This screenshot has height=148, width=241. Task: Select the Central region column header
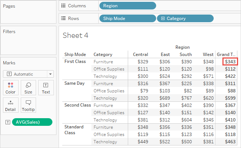pyautogui.click(x=141, y=55)
